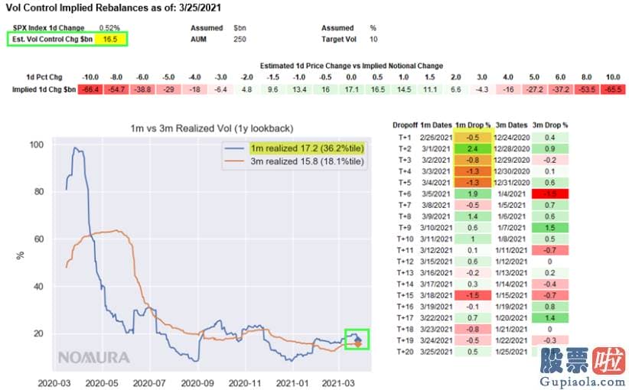Select the Assumed AUM value 250
The image size is (629, 390).
tap(240, 39)
